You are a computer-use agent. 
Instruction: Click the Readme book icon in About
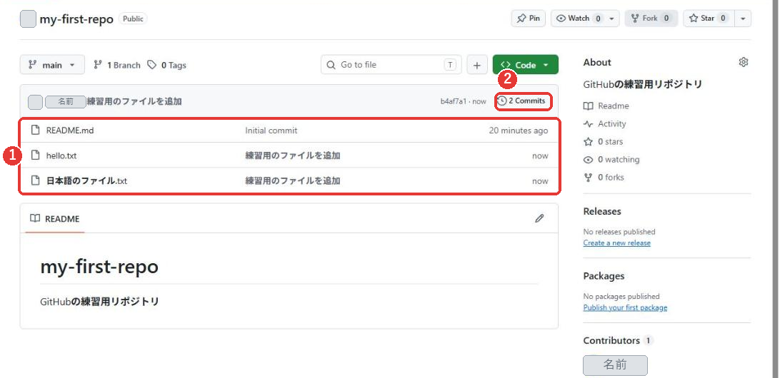[589, 106]
